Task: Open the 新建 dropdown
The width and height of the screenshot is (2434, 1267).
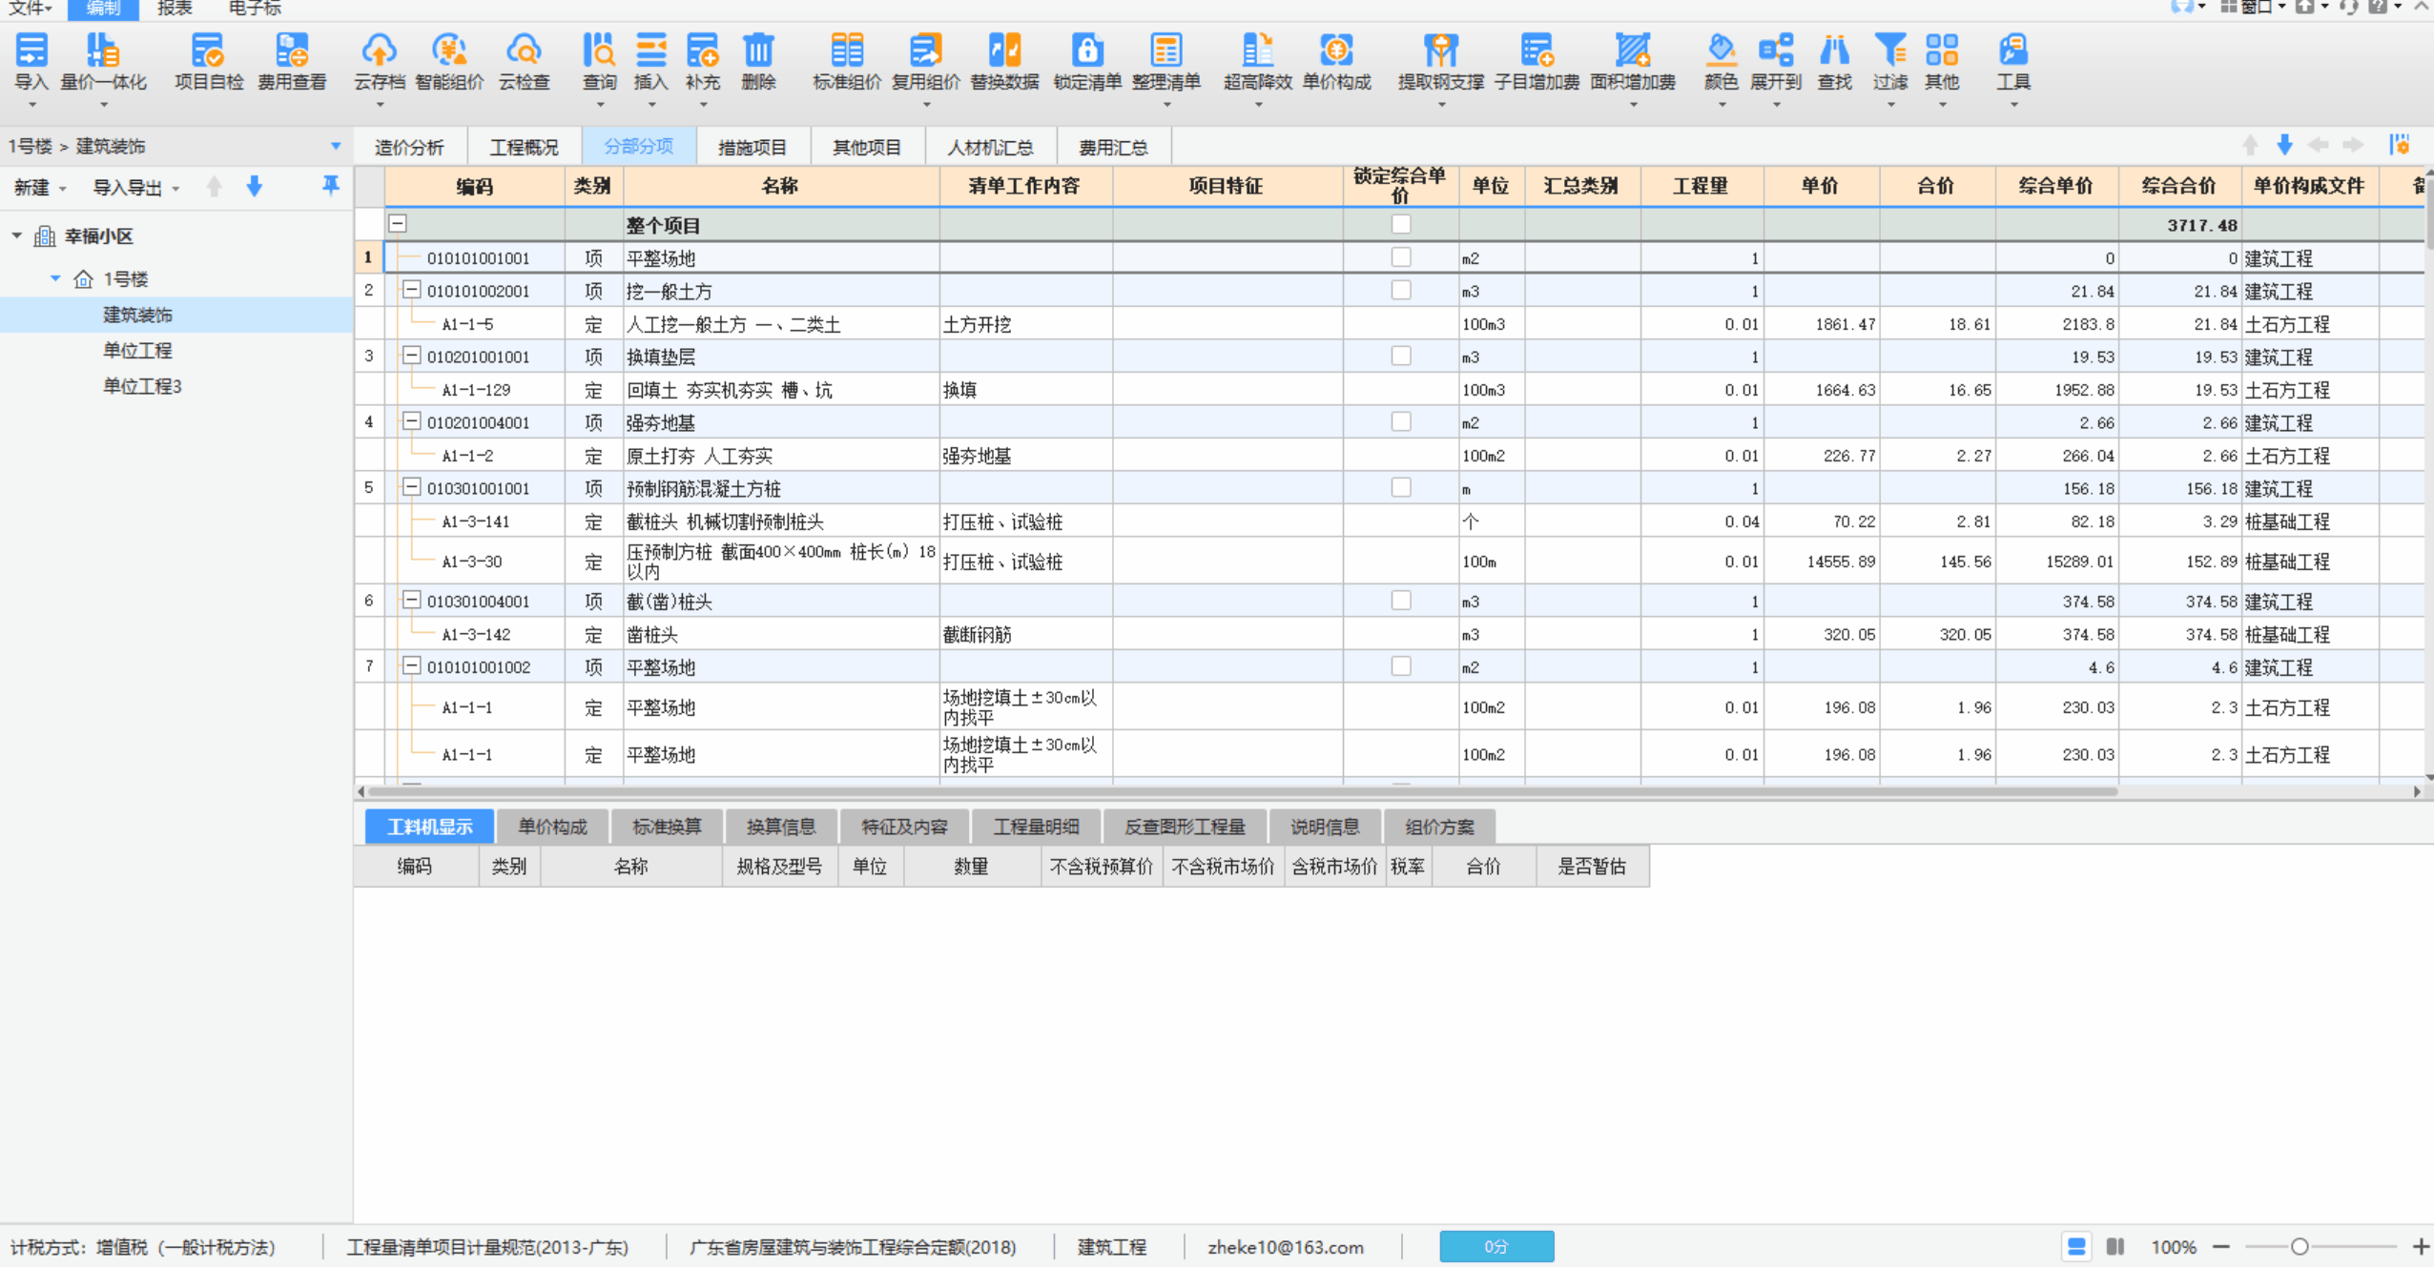Action: click(39, 188)
